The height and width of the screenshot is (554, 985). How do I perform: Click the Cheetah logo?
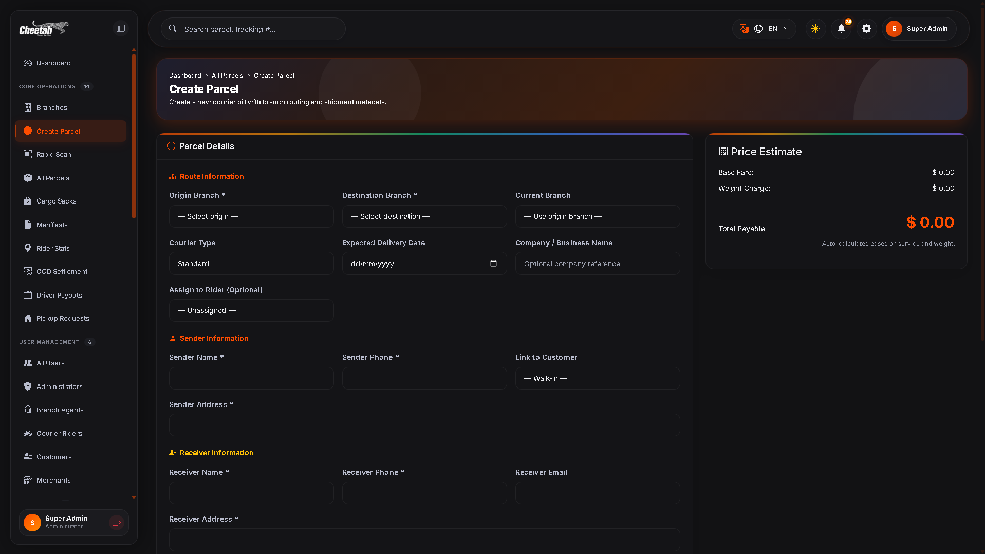44,28
